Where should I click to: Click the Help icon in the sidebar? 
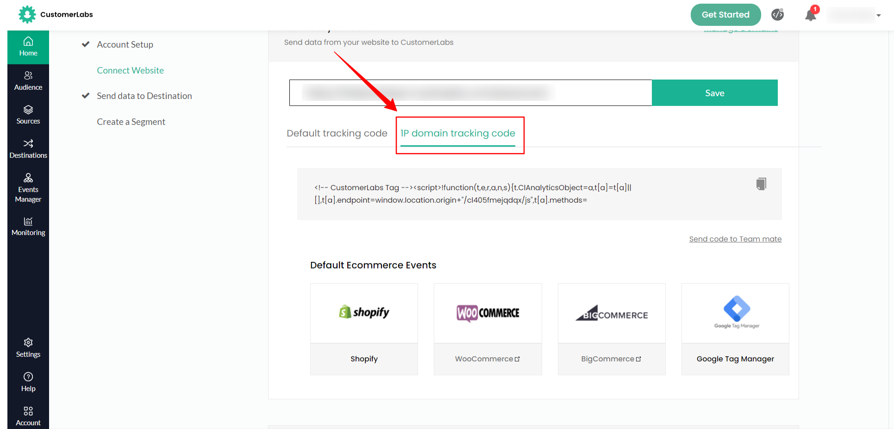[28, 382]
